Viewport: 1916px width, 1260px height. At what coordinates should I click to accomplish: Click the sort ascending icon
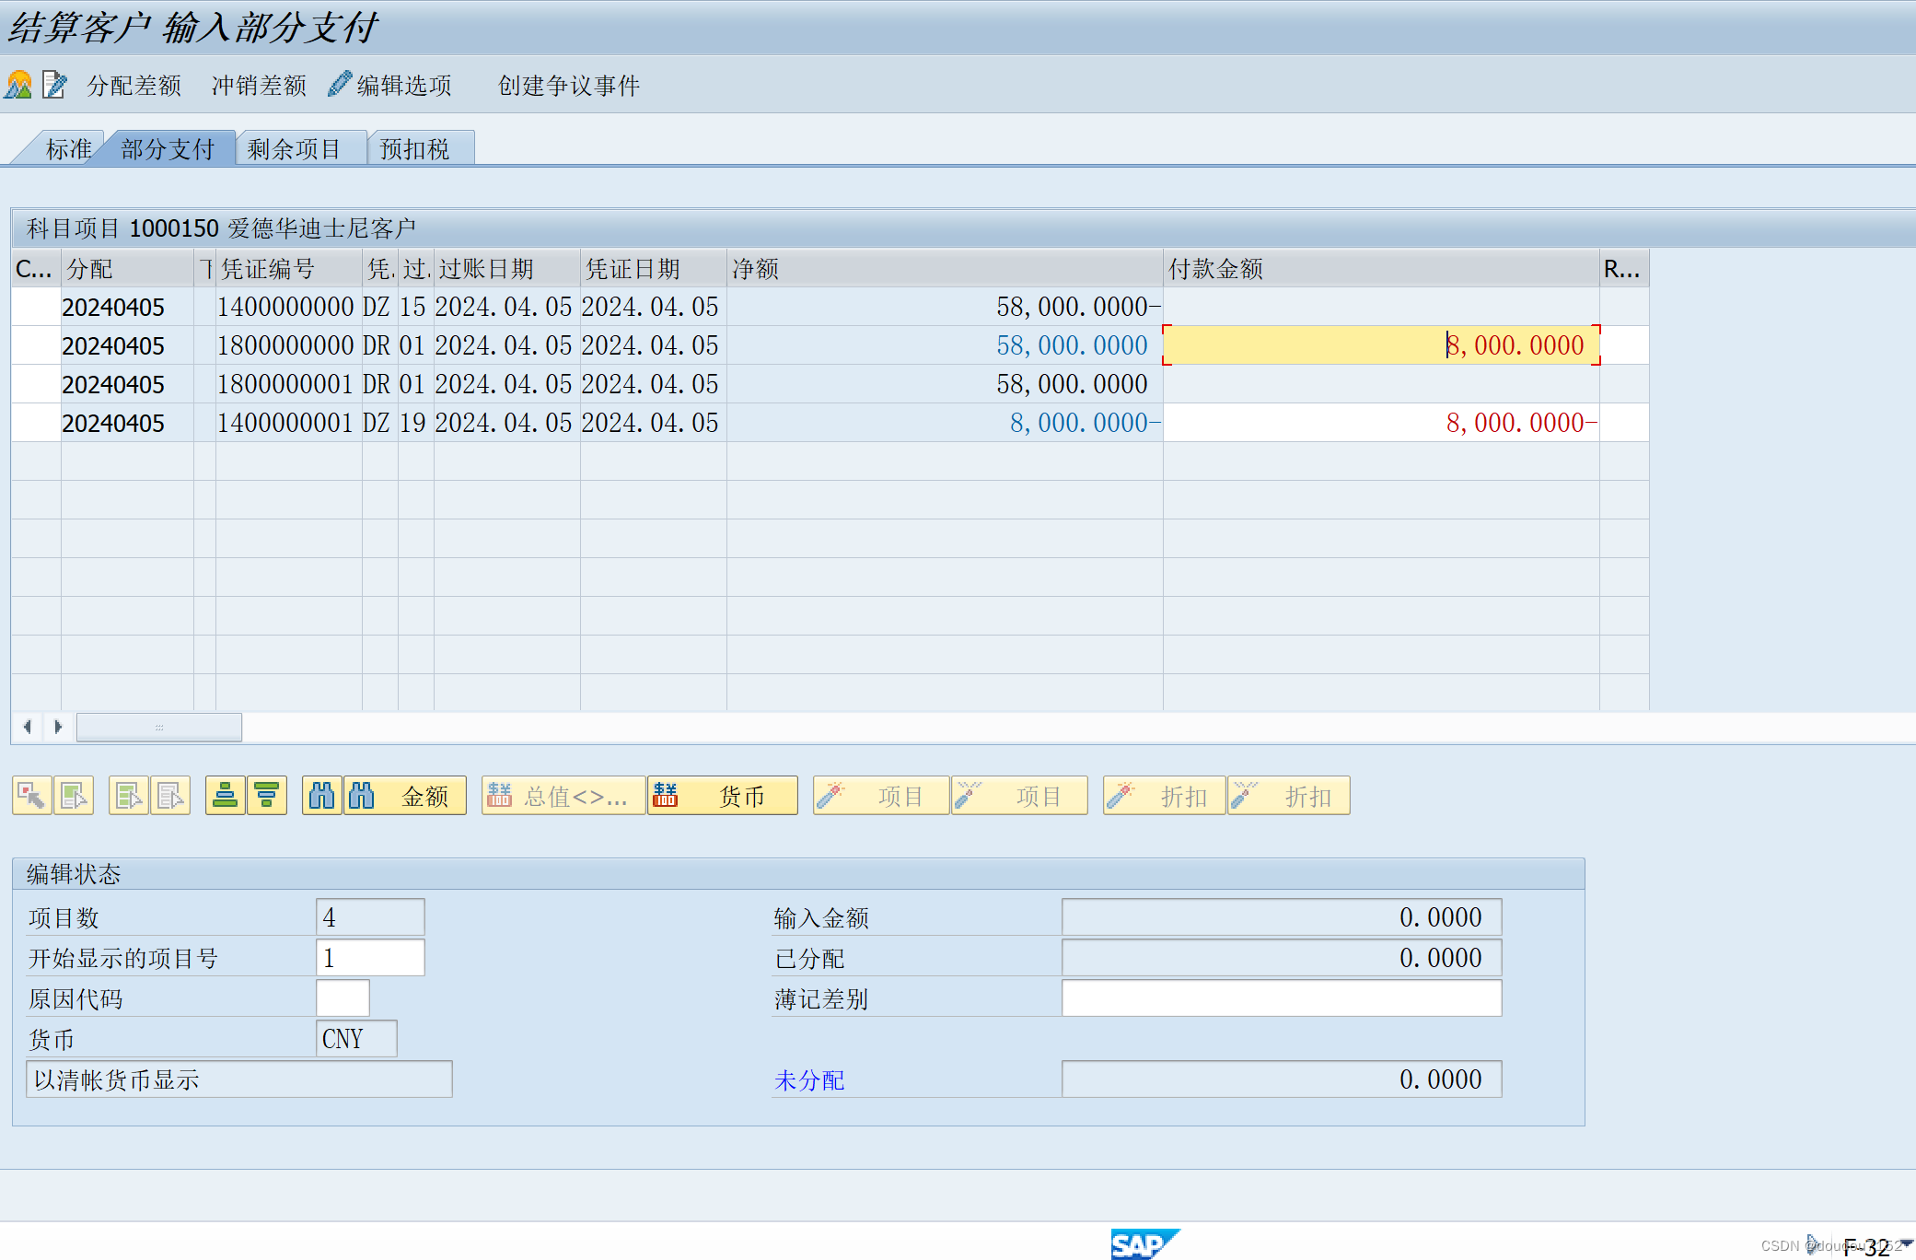[x=225, y=796]
